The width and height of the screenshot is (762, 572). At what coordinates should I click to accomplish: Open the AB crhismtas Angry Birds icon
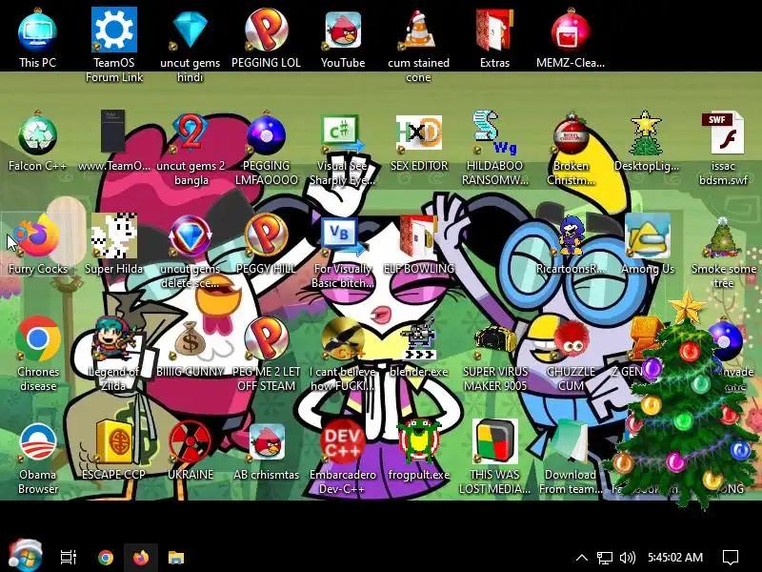click(x=267, y=441)
